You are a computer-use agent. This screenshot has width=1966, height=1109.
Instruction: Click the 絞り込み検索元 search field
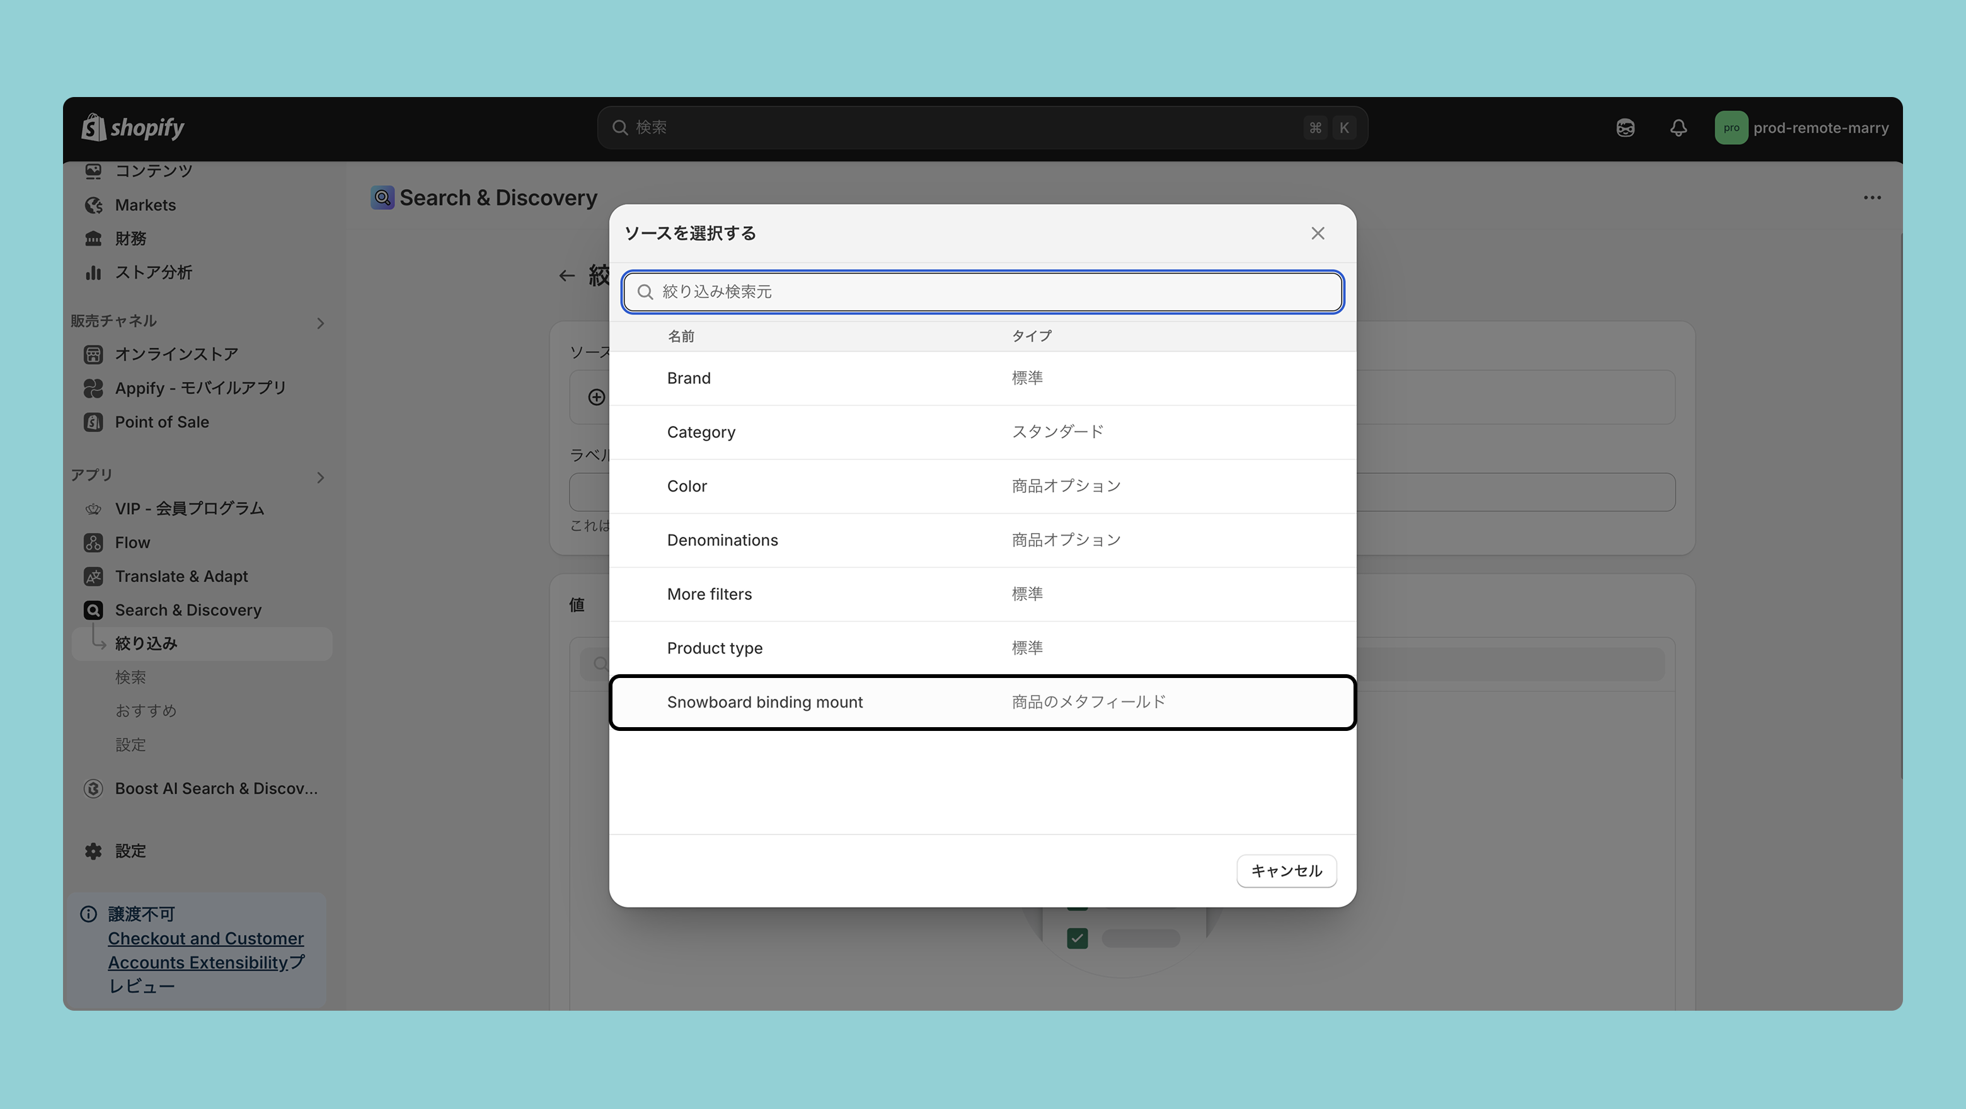982,292
